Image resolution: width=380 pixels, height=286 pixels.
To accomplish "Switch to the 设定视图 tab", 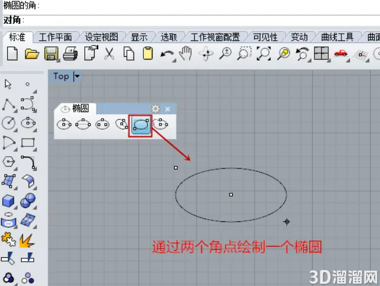I will 101,38.
